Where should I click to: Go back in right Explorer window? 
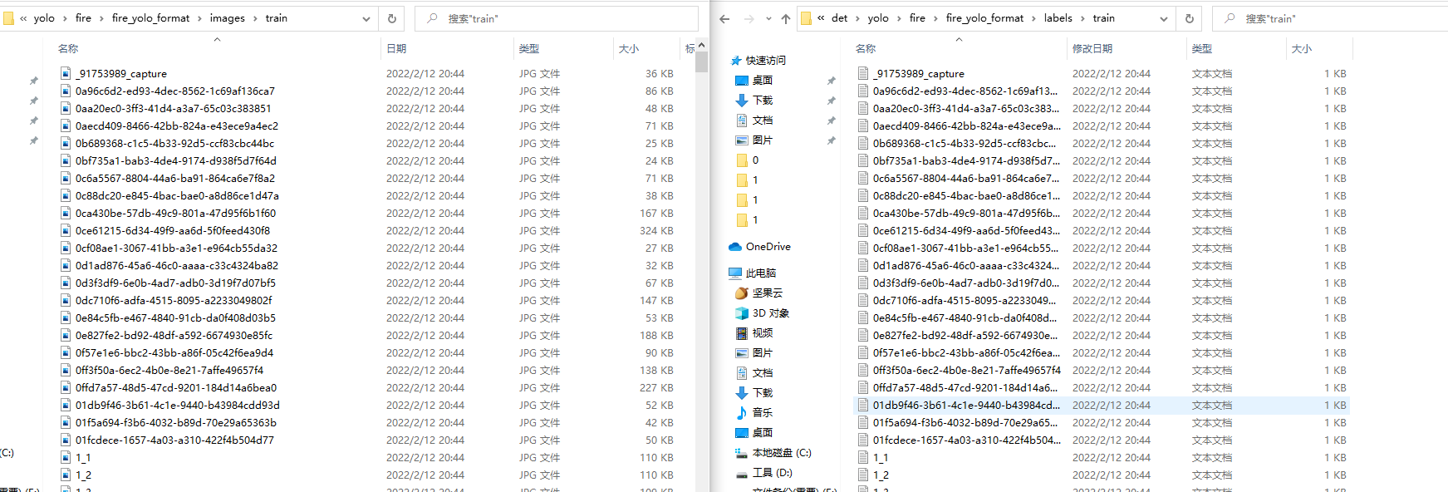pyautogui.click(x=724, y=18)
